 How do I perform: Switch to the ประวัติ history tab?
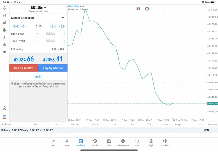tap(95, 142)
